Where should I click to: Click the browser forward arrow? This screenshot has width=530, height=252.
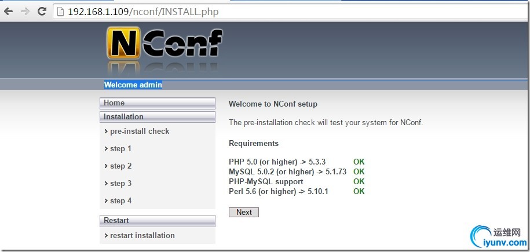click(x=25, y=12)
